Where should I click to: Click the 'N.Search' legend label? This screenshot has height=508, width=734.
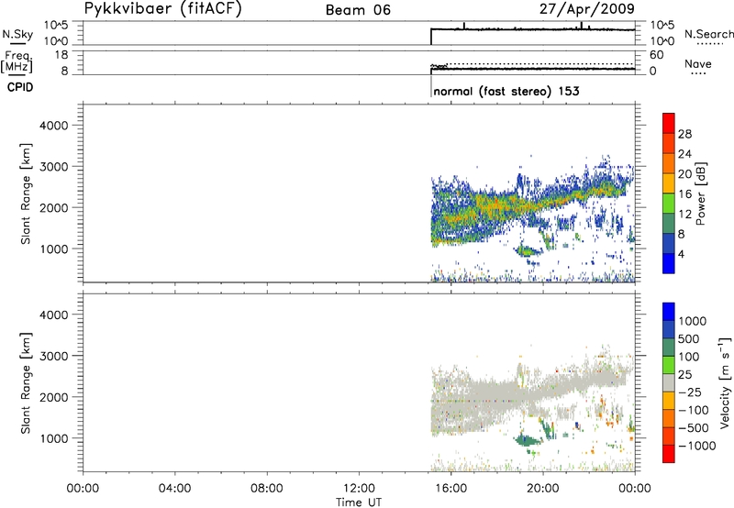pos(708,34)
